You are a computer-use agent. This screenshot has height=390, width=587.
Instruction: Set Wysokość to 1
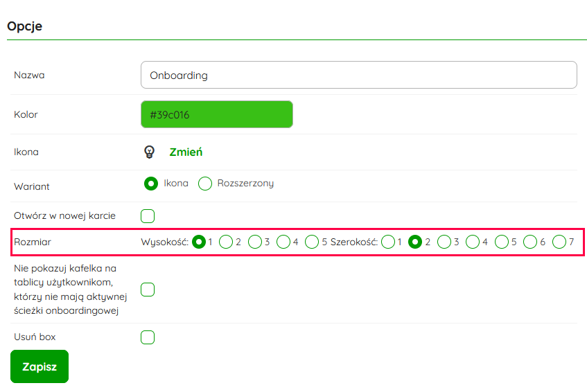[199, 242]
